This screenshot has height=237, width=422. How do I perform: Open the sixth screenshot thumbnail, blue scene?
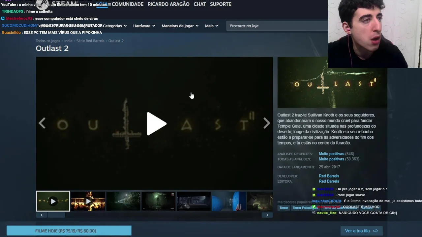coord(229,201)
